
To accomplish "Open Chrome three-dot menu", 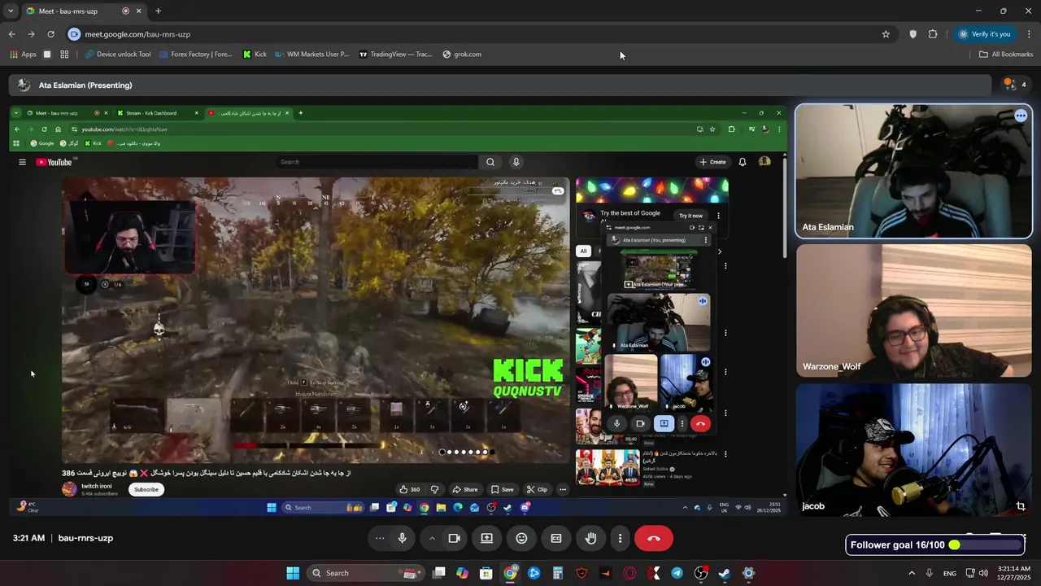I will pos(1029,34).
